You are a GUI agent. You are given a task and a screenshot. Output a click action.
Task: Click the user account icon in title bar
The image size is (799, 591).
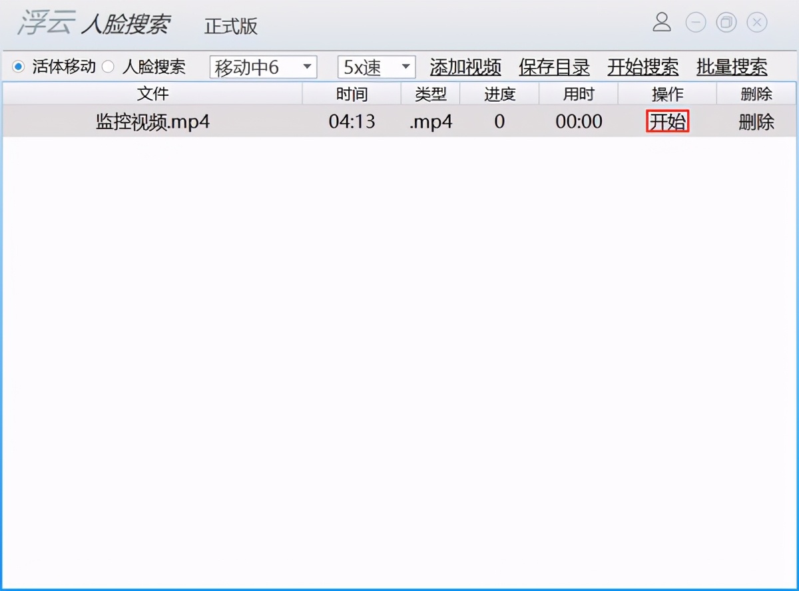click(662, 22)
